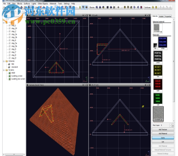Collapse the Maps tree node

pyautogui.click(x=4, y=22)
